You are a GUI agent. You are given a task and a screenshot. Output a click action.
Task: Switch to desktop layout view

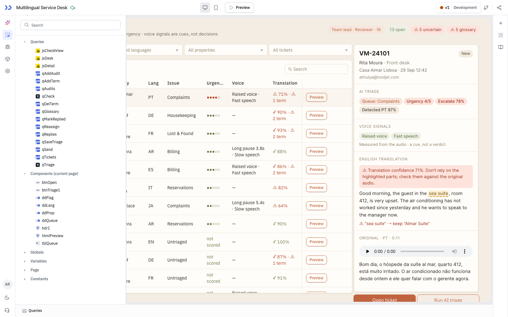(x=205, y=8)
